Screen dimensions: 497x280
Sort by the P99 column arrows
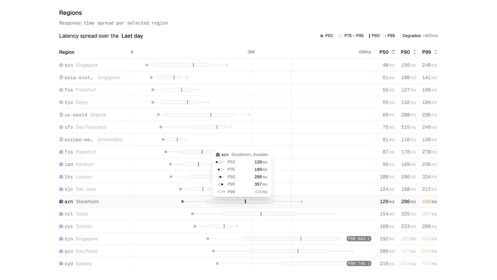pos(436,52)
